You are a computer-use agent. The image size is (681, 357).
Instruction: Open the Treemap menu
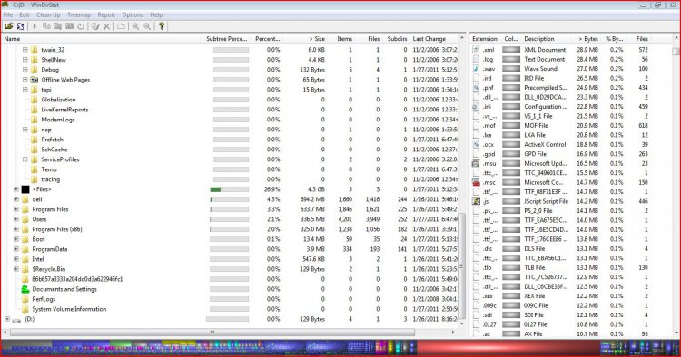[79, 14]
